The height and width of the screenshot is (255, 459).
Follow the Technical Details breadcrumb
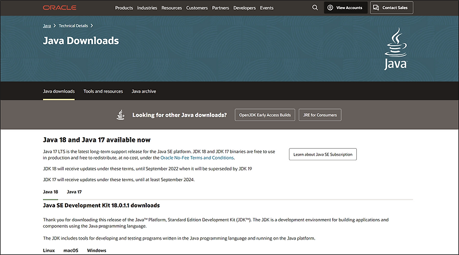[73, 26]
